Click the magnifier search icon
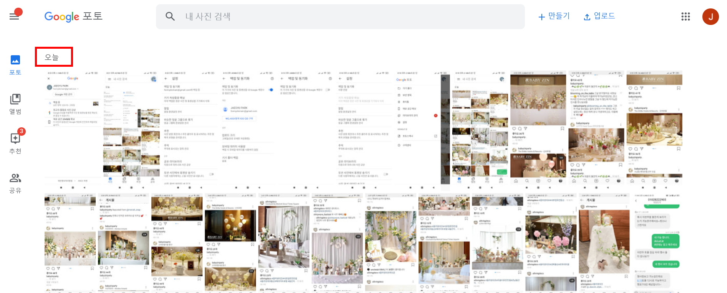Image resolution: width=727 pixels, height=293 pixels. [x=170, y=16]
